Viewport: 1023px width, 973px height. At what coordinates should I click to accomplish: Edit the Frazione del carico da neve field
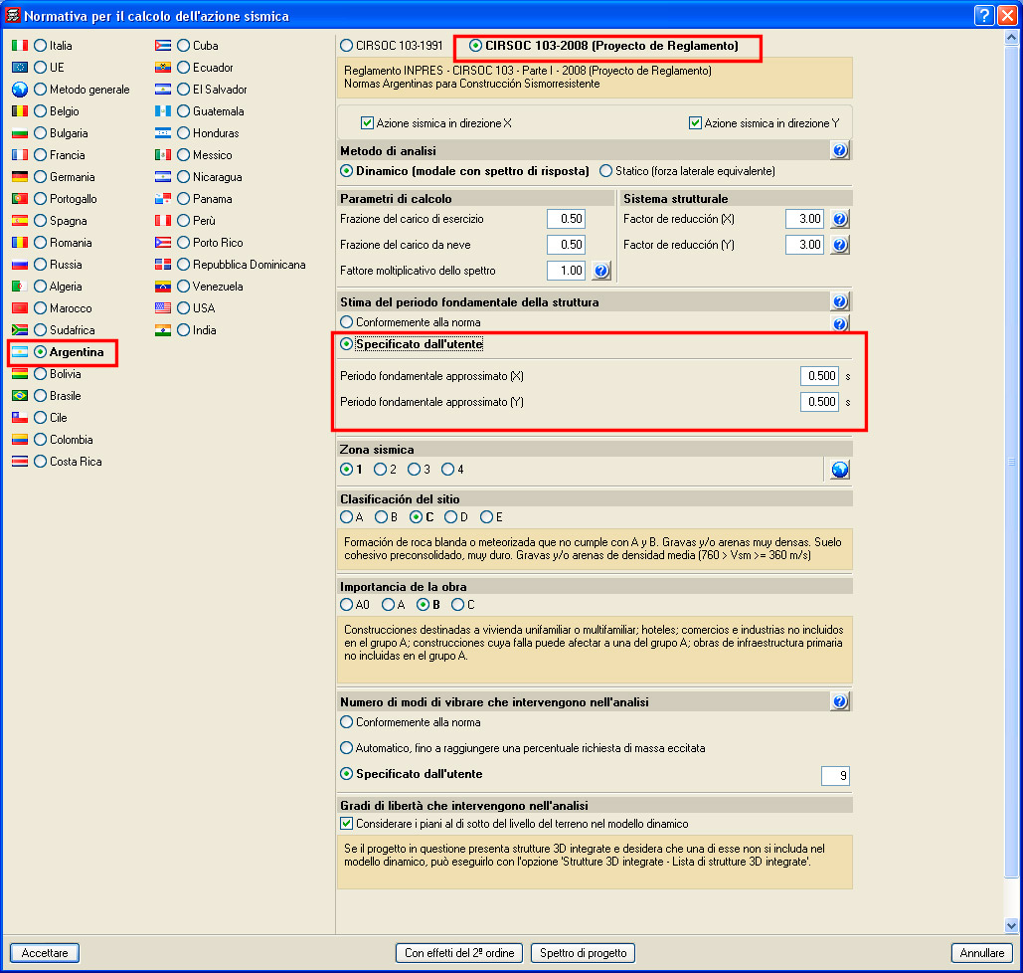567,245
